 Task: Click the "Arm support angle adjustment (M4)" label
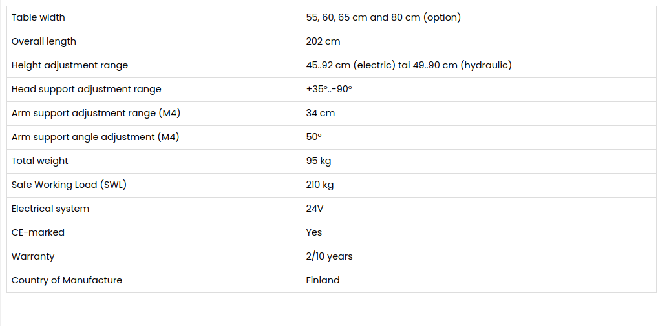click(x=95, y=137)
